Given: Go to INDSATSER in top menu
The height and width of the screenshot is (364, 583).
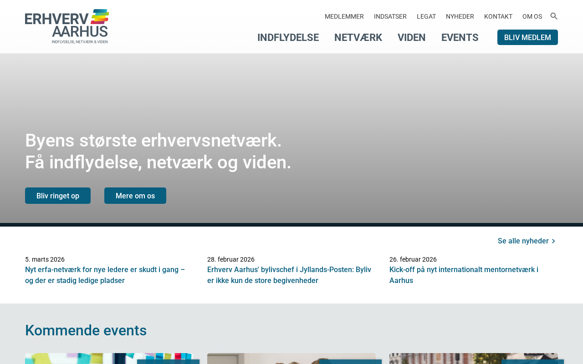Looking at the screenshot, I should tap(390, 16).
